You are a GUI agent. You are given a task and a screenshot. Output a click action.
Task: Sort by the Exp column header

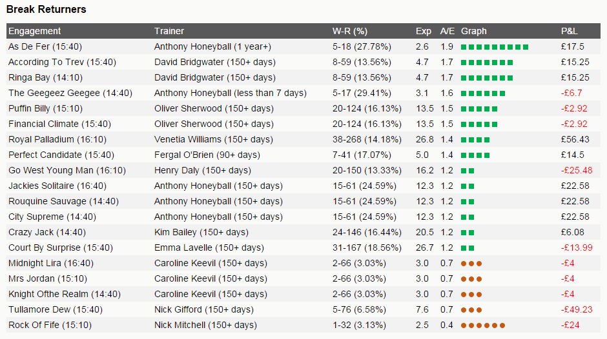point(424,31)
